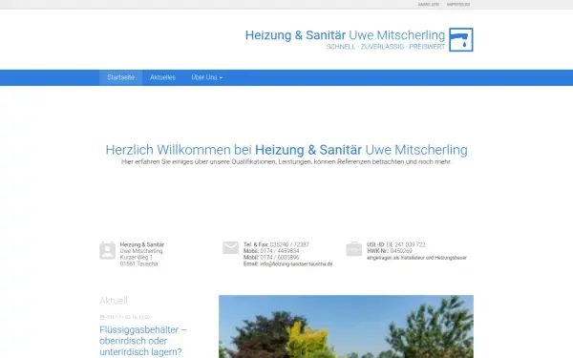
Task: Click the Heizung & Sanitär Uwe Mitscherling header title
Action: click(x=345, y=35)
